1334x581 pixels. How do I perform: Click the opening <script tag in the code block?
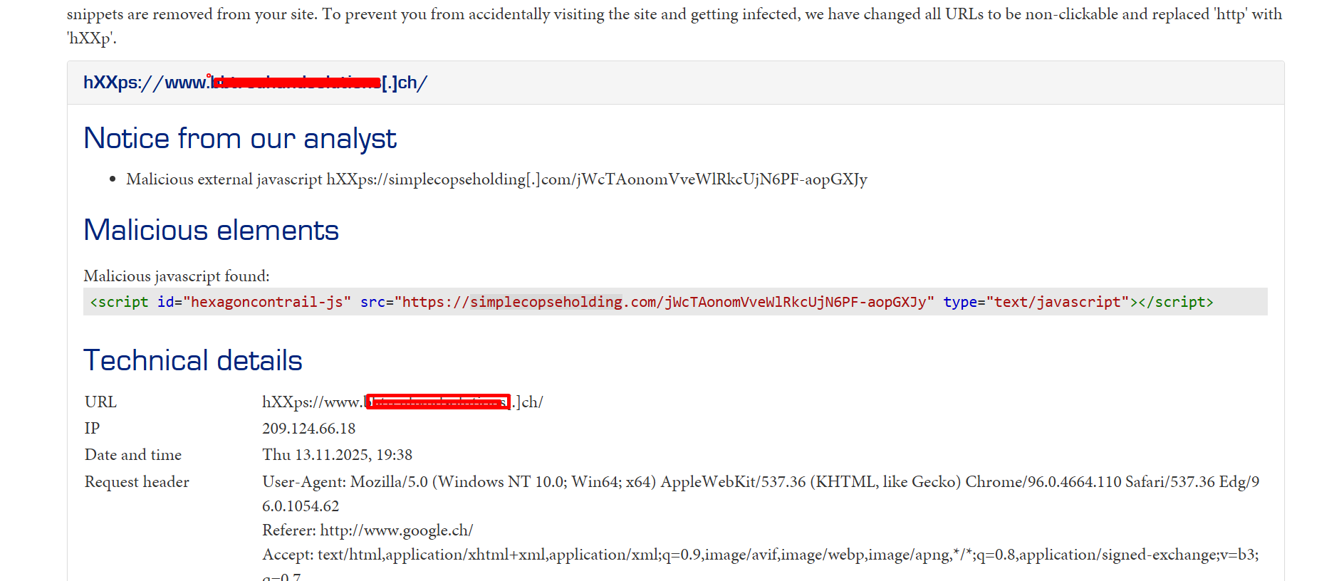tap(119, 302)
